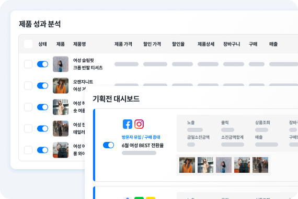Open thumbnail of 오렌지니트 product in table
This screenshot has width=298, height=199.
(61, 86)
